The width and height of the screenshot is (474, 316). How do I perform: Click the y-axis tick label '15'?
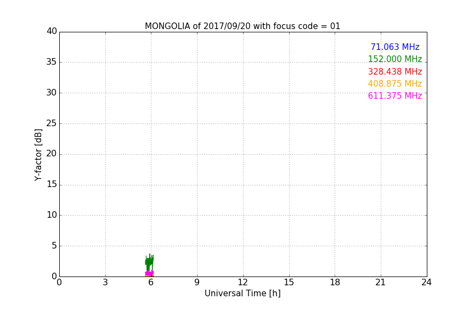pyautogui.click(x=52, y=184)
